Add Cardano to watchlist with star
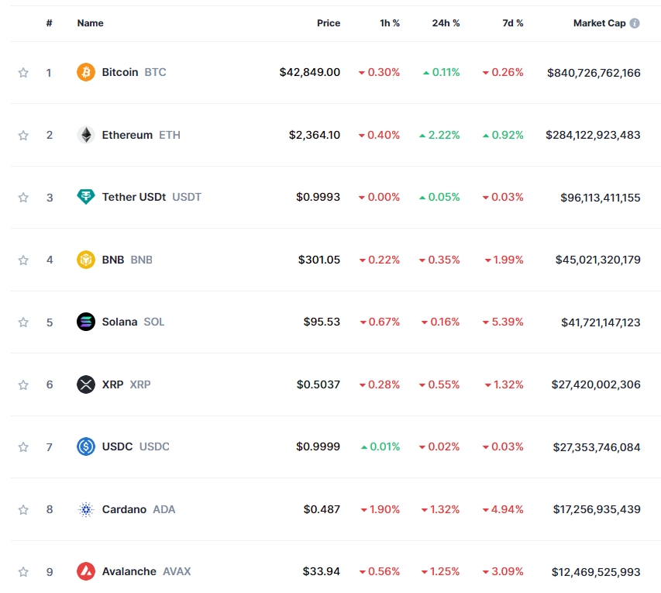661x593 pixels. 23,509
